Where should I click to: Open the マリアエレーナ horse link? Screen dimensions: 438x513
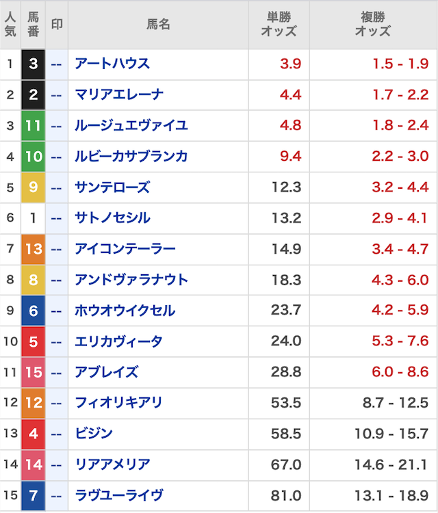click(x=119, y=95)
